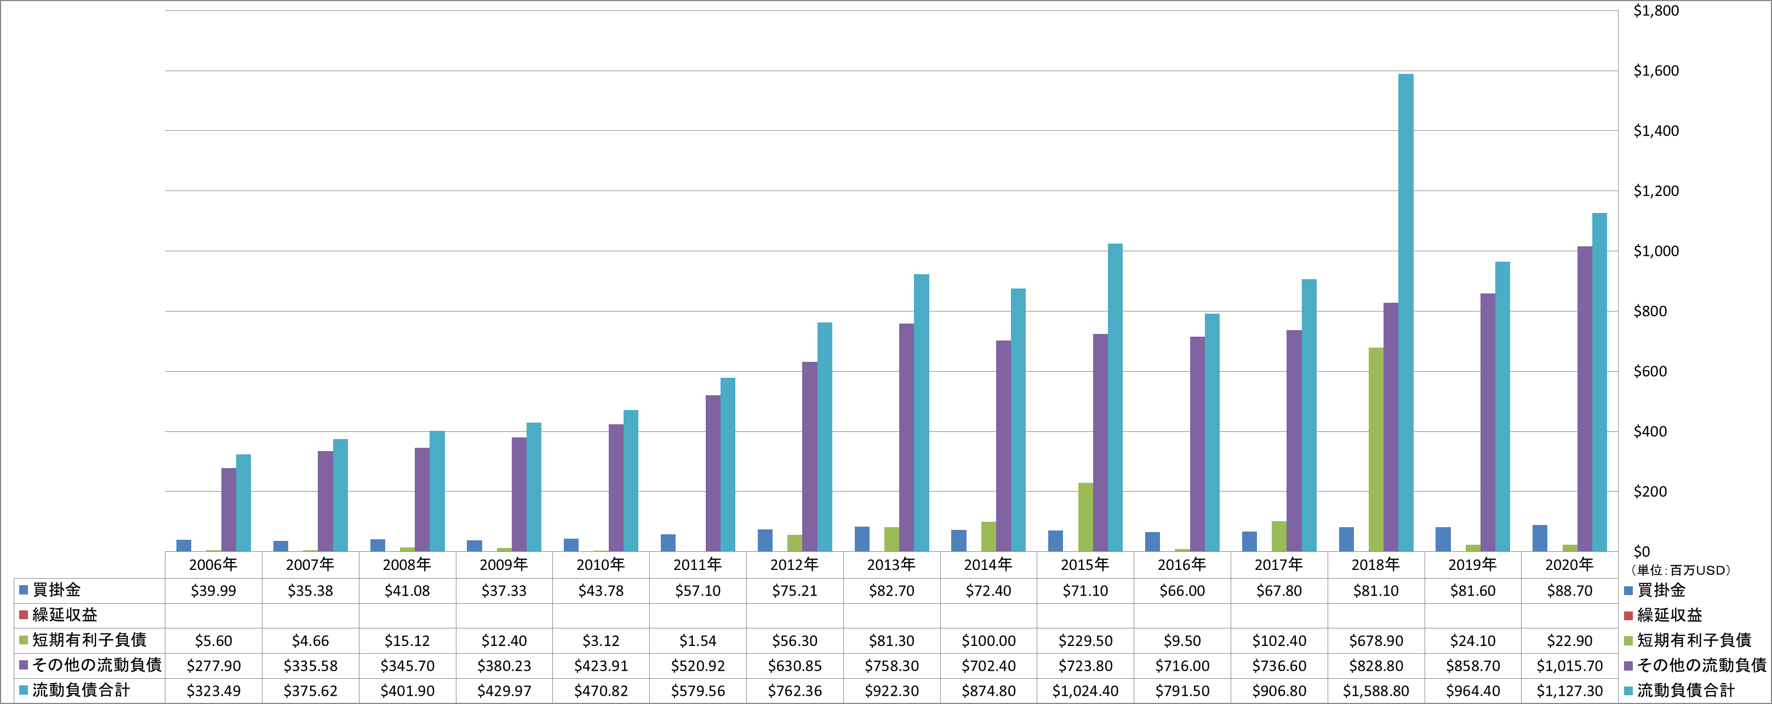Screen dimensions: 1772x704
Task: Click the $964.40 total cell for 2019年
Action: (1473, 690)
